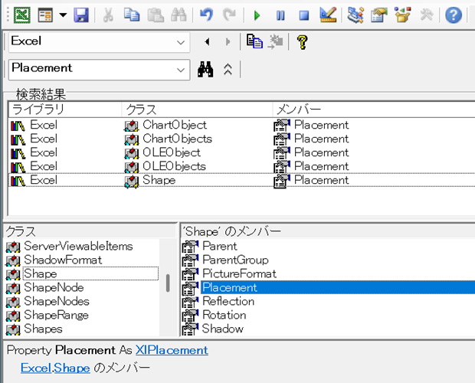475x383 pixels.
Task: Select the highlighted Placement member
Action: pyautogui.click(x=329, y=287)
